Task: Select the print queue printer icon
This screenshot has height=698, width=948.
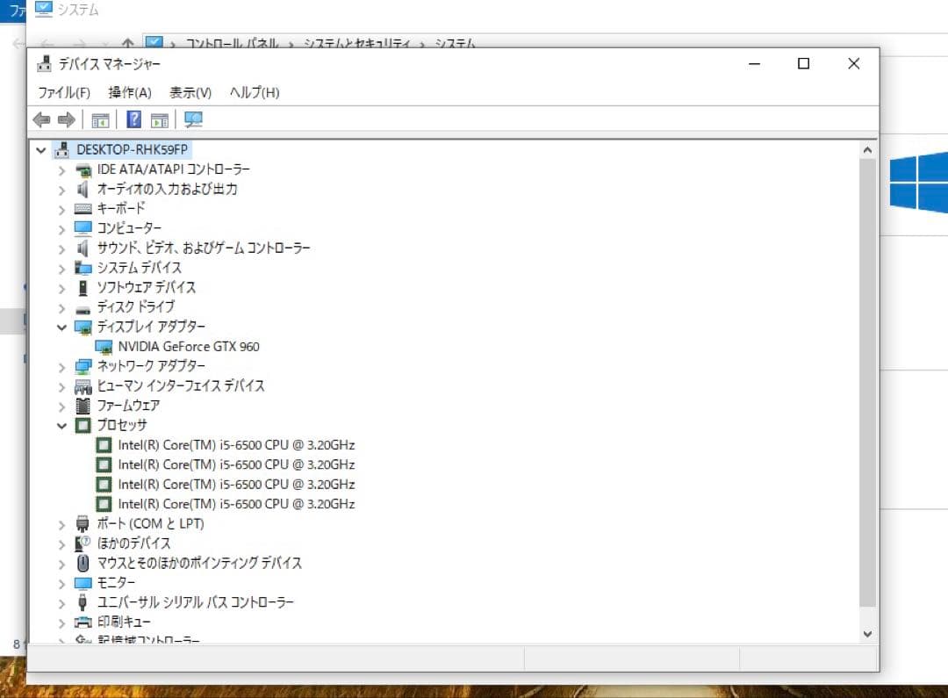Action: [x=83, y=622]
